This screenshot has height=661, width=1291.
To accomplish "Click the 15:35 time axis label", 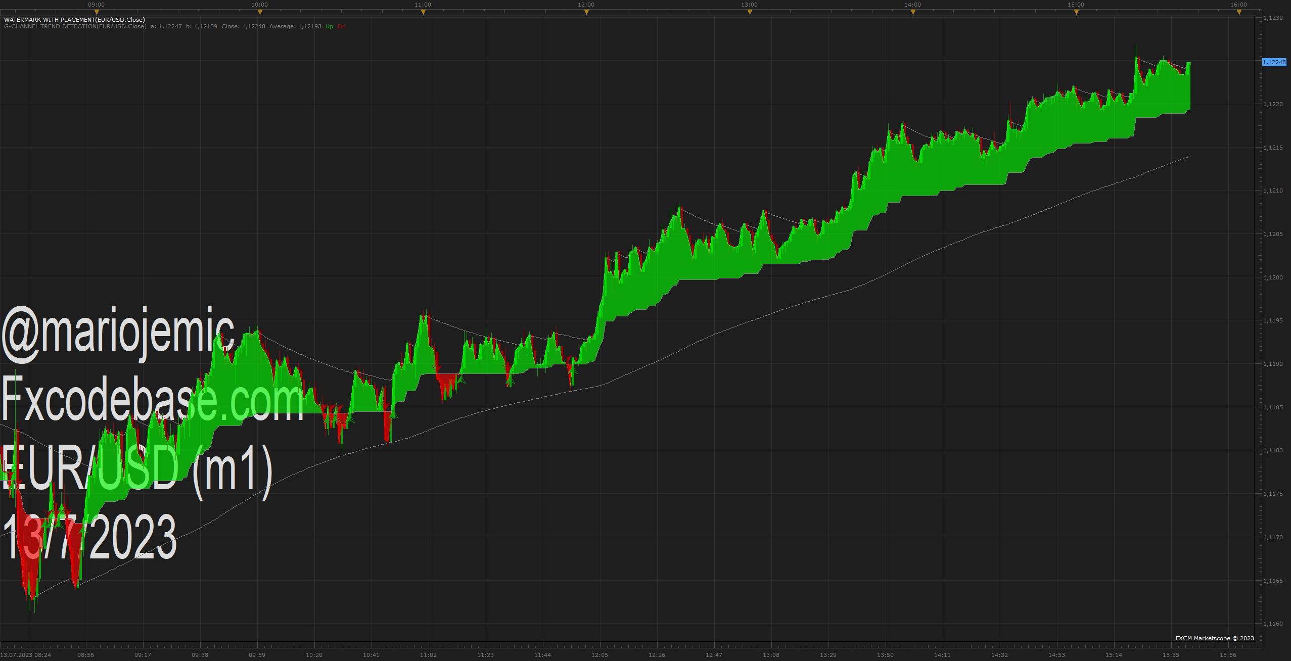I will [x=1171, y=655].
